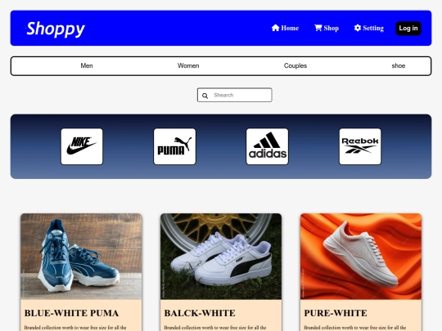Click the gear icon beside Setting
This screenshot has width=442, height=331.
point(358,28)
